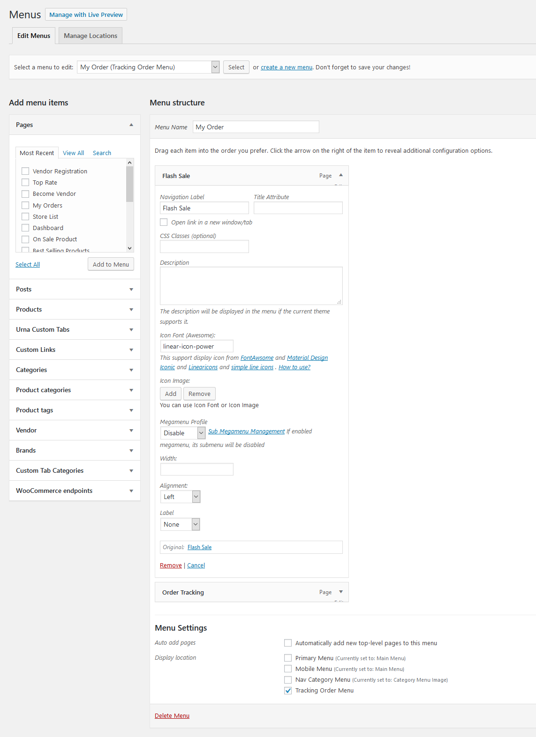
Task: Expand the Products panel
Action: [x=75, y=309]
